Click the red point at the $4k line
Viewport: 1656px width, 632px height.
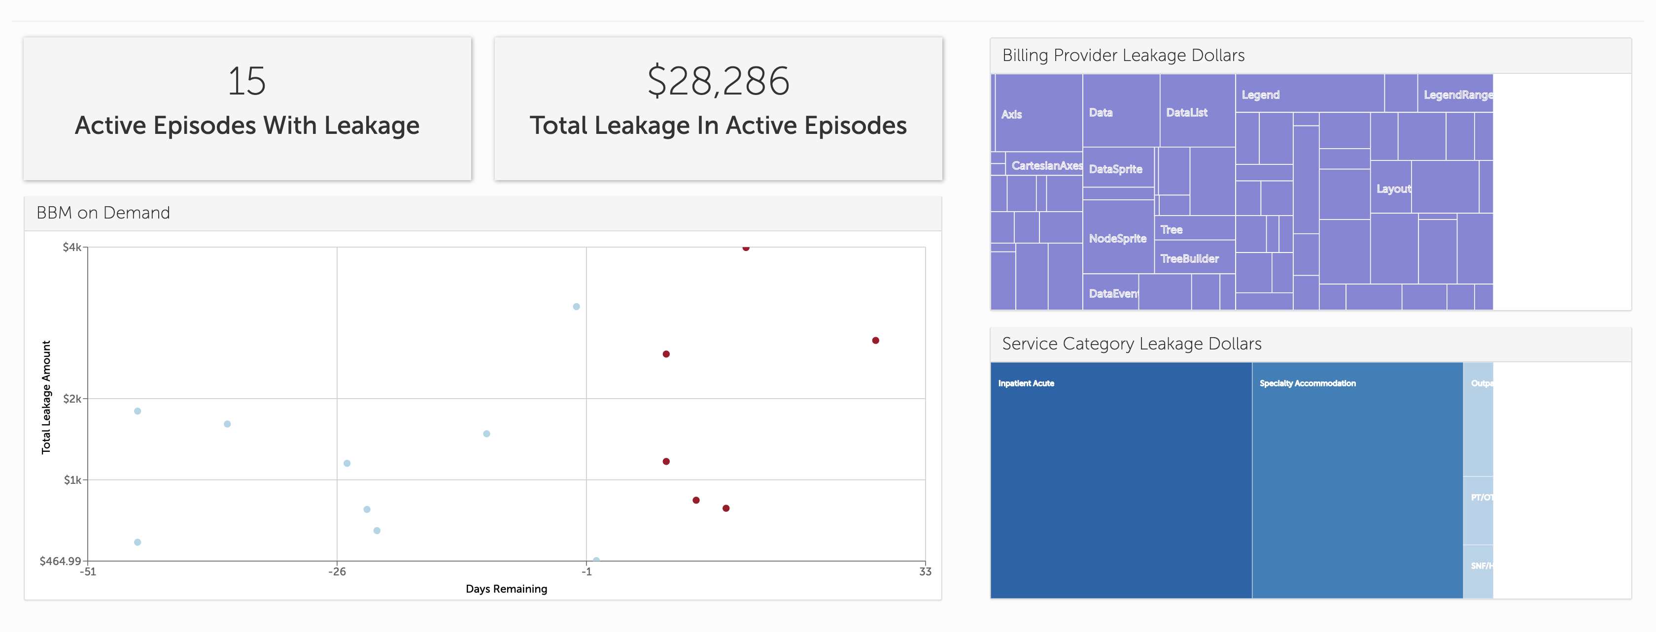coord(746,248)
